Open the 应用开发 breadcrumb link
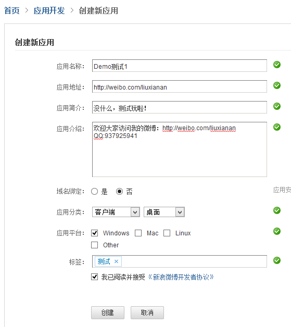The height and width of the screenshot is (327, 291). tap(49, 10)
